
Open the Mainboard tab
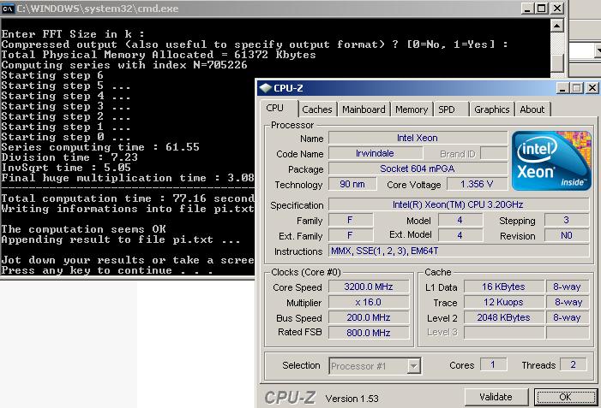364,109
